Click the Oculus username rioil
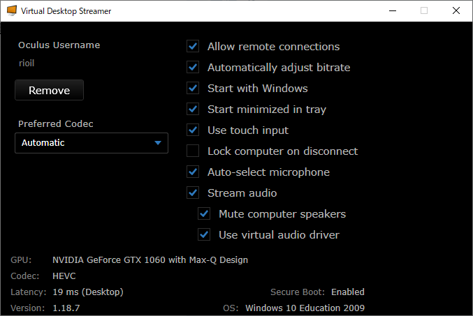The height and width of the screenshot is (316, 473). coord(27,63)
